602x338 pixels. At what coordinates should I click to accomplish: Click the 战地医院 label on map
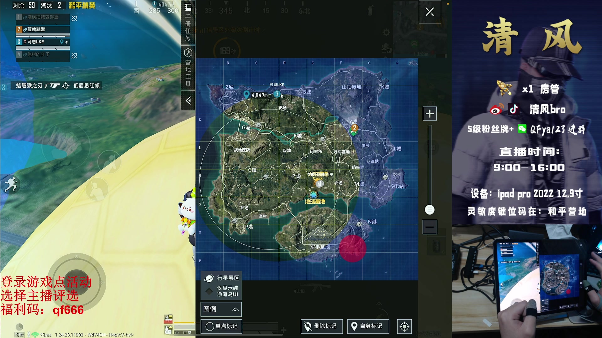[x=242, y=150]
